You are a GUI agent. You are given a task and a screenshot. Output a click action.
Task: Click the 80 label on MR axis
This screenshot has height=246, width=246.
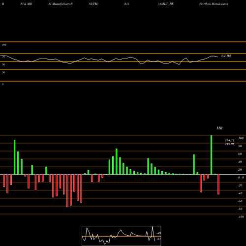pos(240,146)
